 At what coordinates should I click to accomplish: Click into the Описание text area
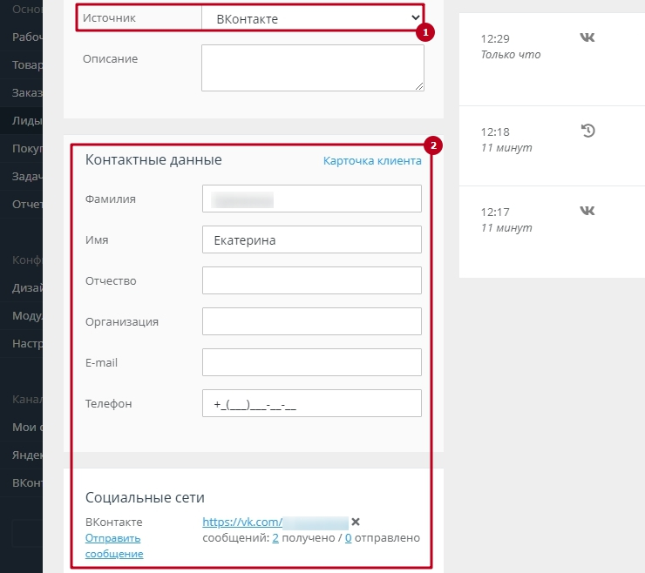tap(312, 68)
